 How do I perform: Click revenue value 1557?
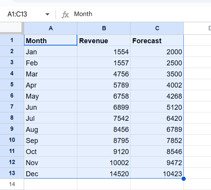click(104, 62)
